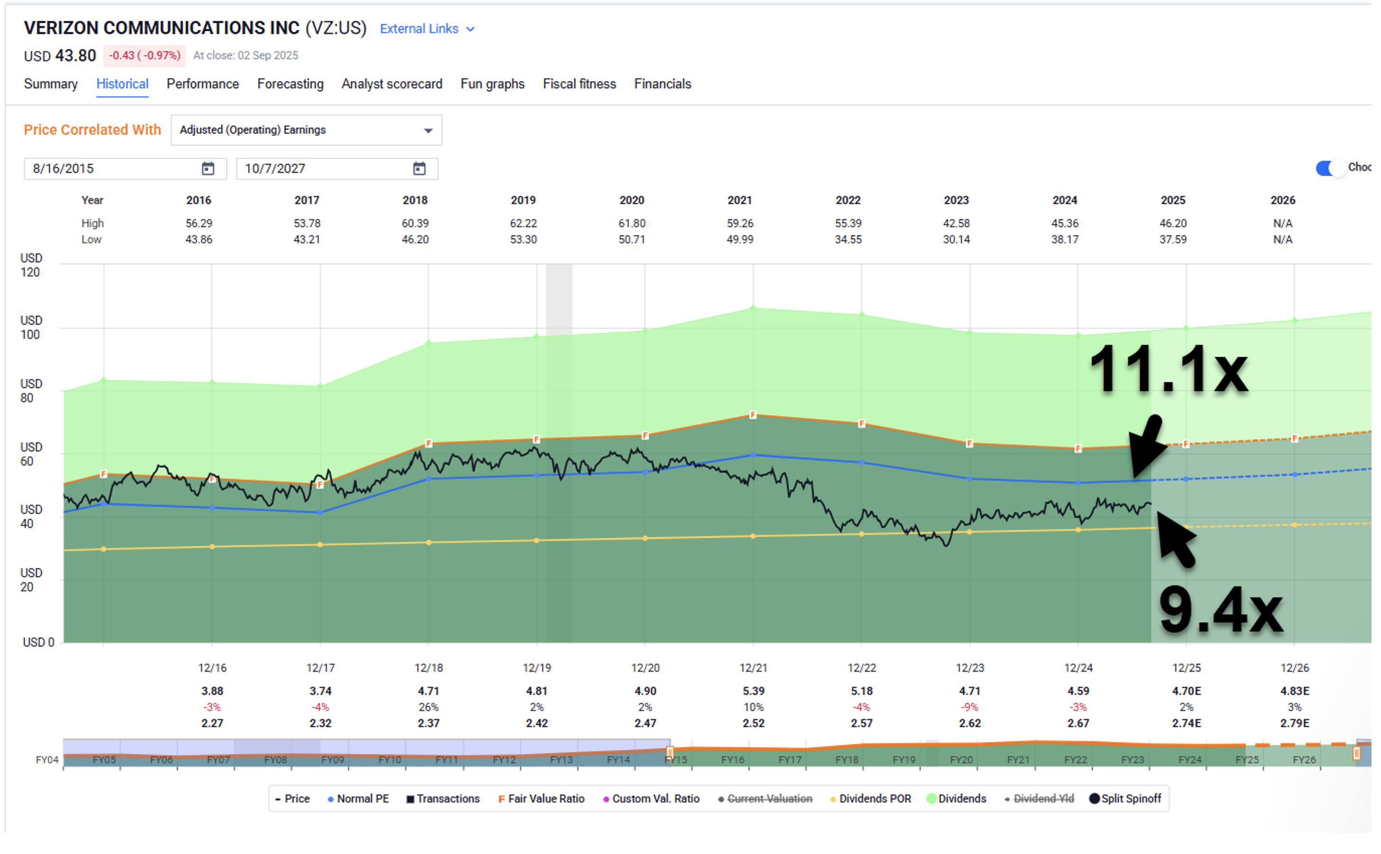Click the 2019 high value 62.22

tap(523, 223)
